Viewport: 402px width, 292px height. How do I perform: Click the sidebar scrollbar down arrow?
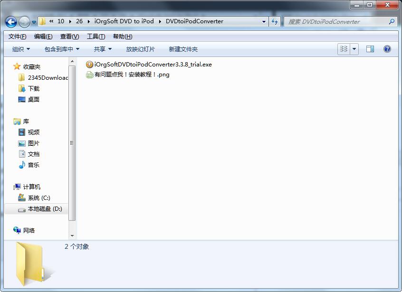click(72, 235)
